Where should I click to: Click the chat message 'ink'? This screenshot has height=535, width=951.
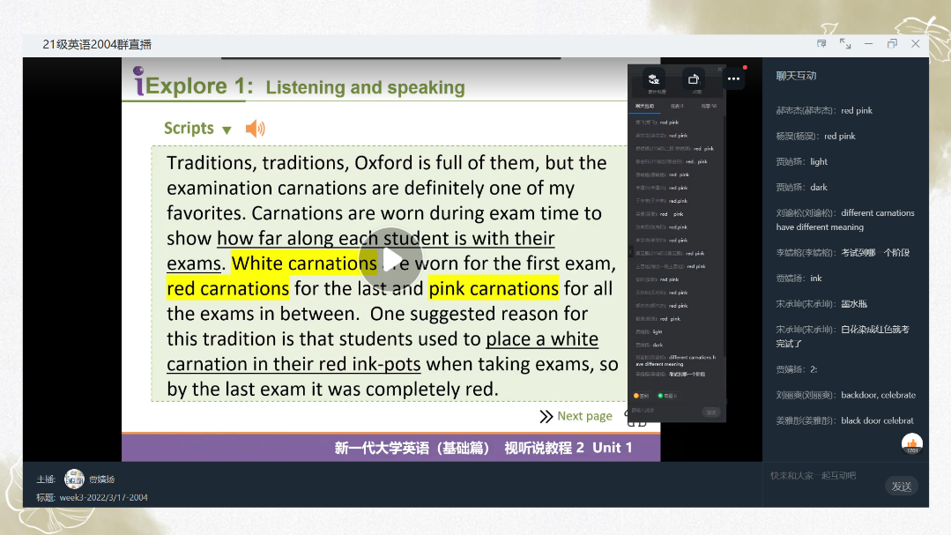pos(816,279)
